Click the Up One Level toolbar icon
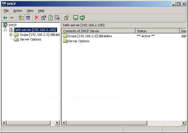 (x=21, y=18)
